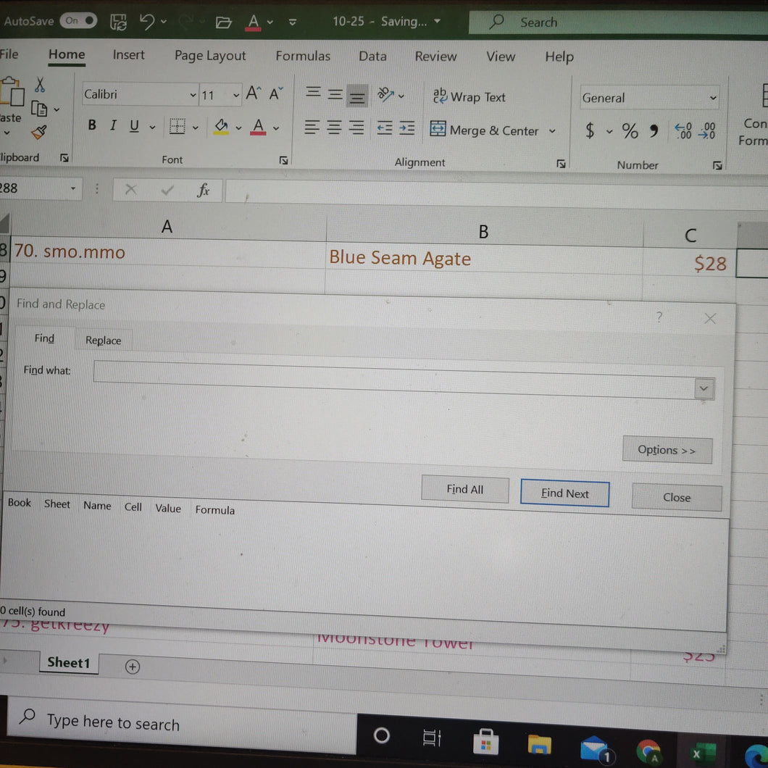
Task: Click Bottom Align icon
Action: click(x=357, y=96)
